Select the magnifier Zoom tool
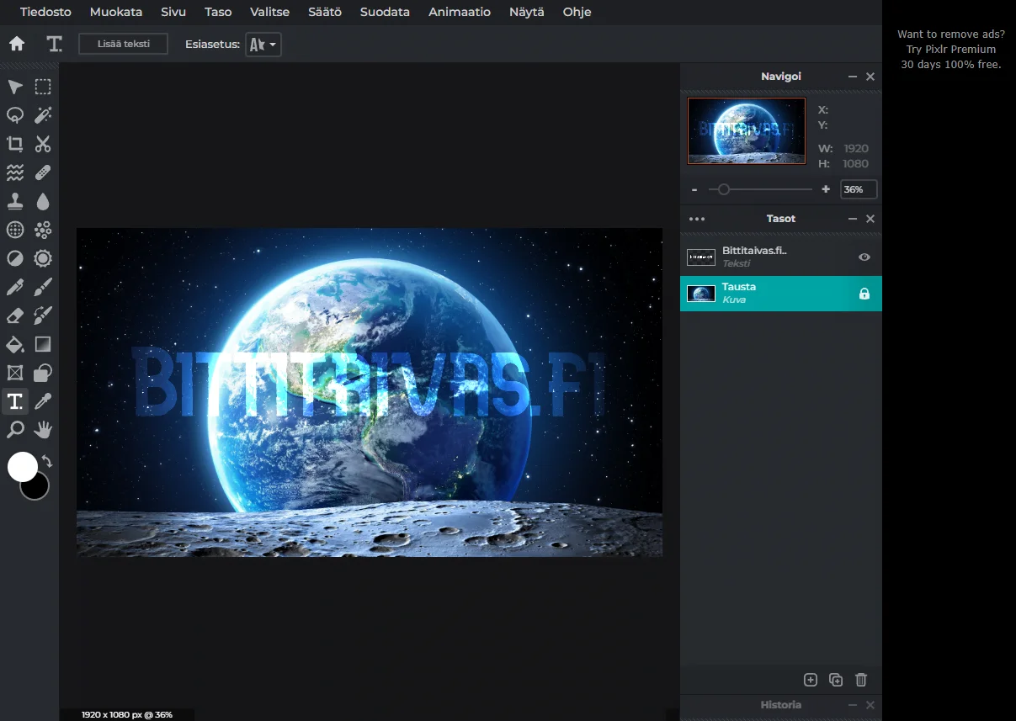 [15, 430]
